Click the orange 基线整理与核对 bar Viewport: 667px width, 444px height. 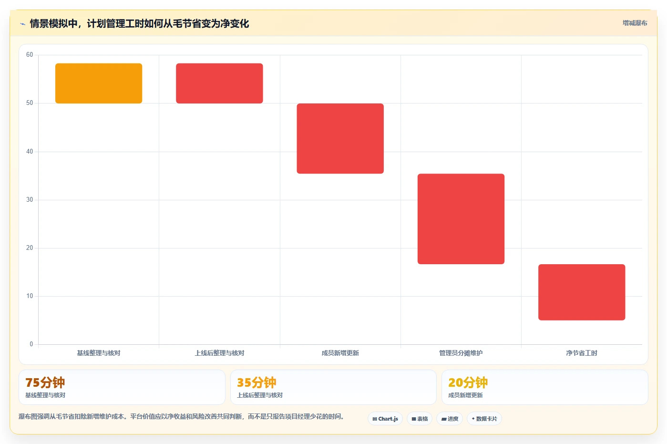point(99,83)
